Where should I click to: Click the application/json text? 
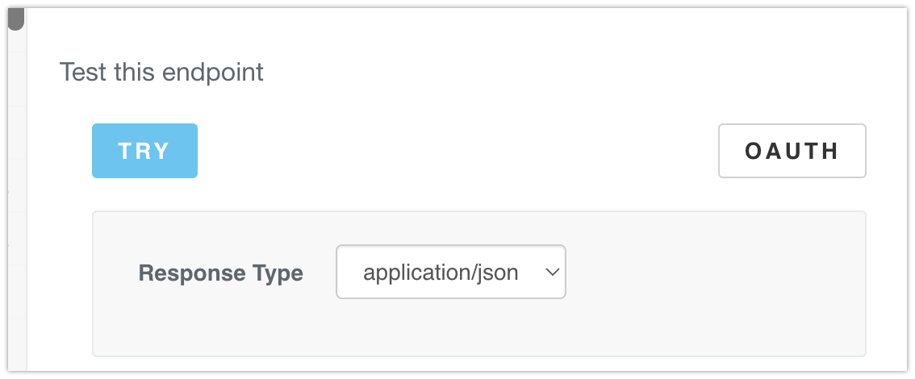coord(441,273)
